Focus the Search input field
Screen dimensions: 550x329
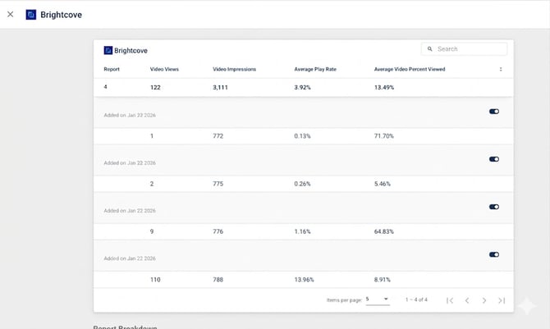(464, 48)
